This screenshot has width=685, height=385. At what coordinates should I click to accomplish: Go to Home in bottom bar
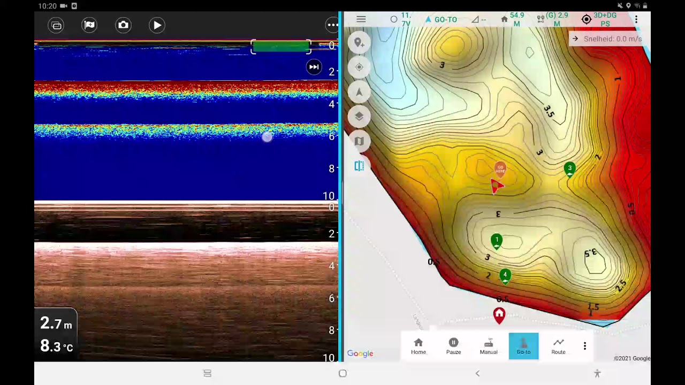coord(418,346)
